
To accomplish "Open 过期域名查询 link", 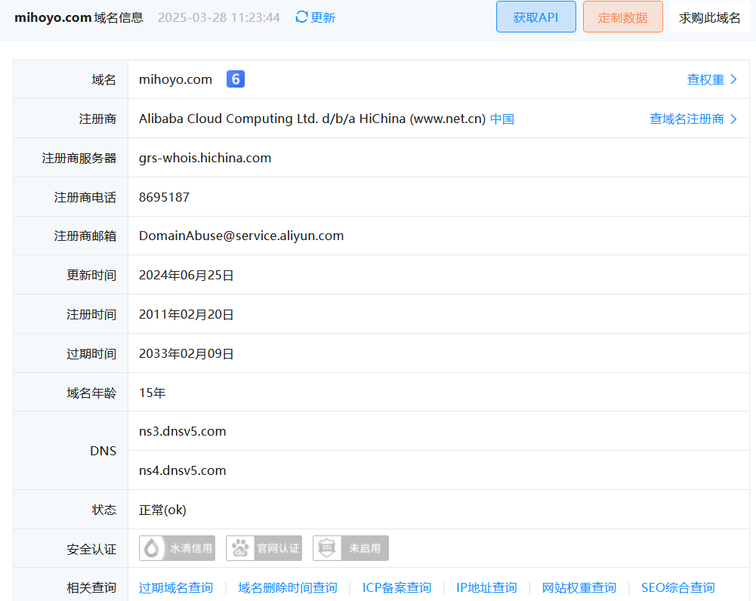I will [176, 587].
